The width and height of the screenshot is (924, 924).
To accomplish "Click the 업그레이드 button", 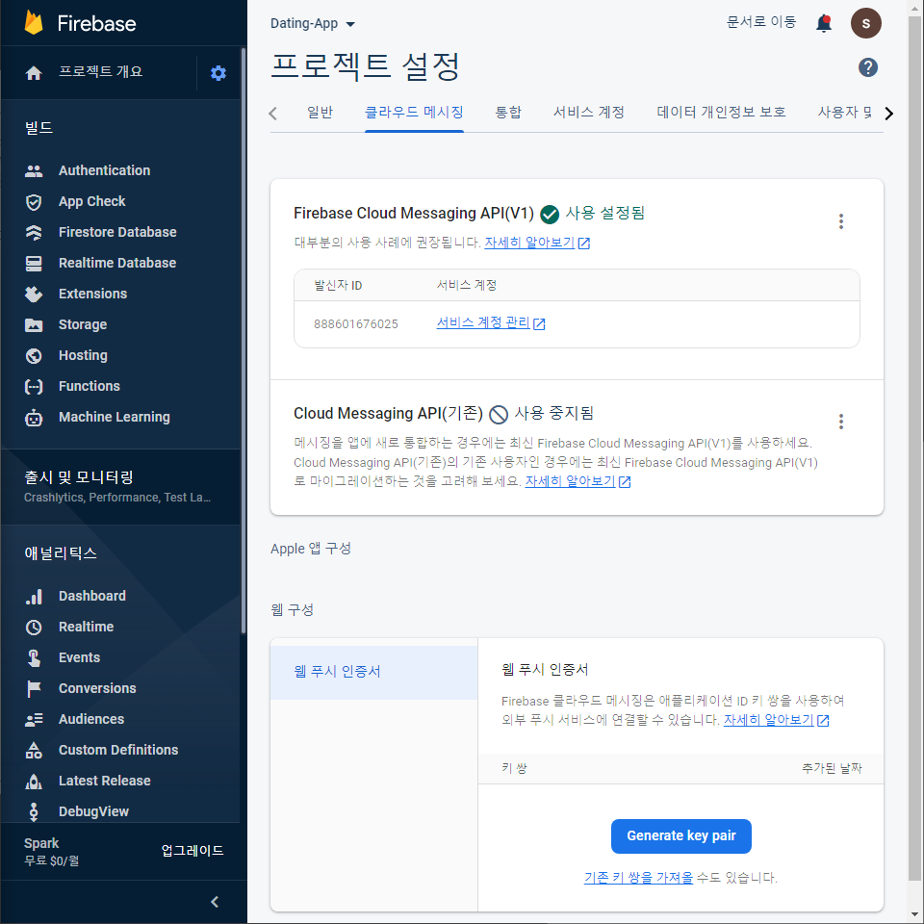I will [192, 851].
